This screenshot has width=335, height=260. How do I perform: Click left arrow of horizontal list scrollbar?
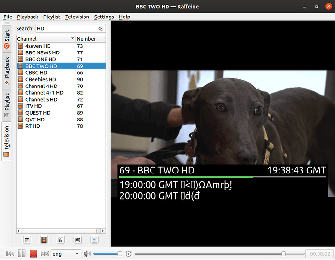pos(19,231)
